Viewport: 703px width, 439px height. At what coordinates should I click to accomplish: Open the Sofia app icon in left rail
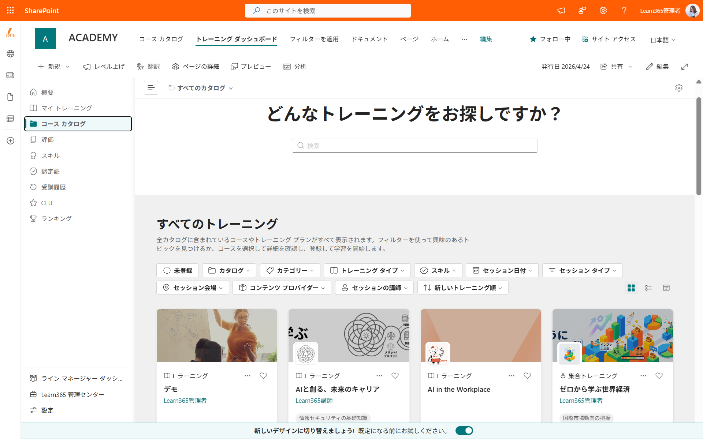tap(10, 33)
